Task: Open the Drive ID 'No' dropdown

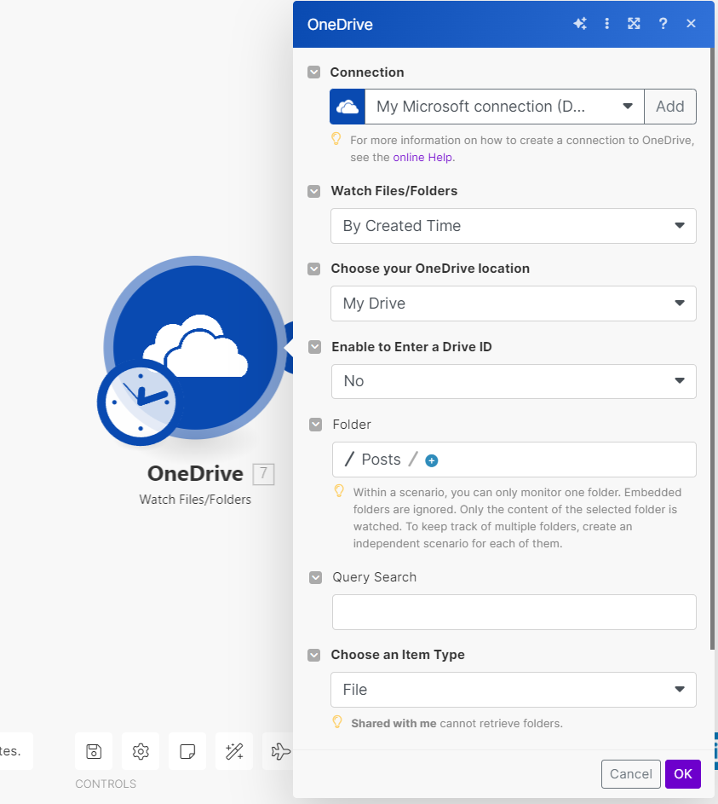Action: point(514,381)
